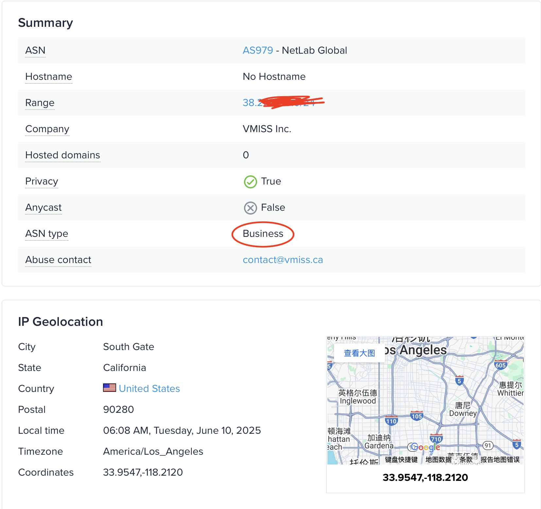
Task: Click the Google logo on the map
Action: (x=426, y=447)
